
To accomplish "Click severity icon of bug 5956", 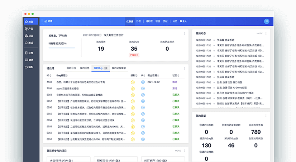I will coord(133,107).
